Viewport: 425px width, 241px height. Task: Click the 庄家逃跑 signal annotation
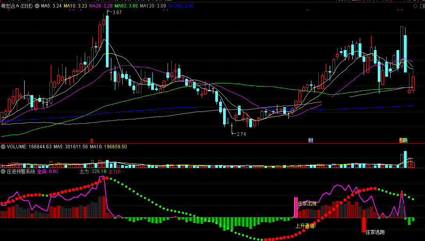click(x=375, y=232)
